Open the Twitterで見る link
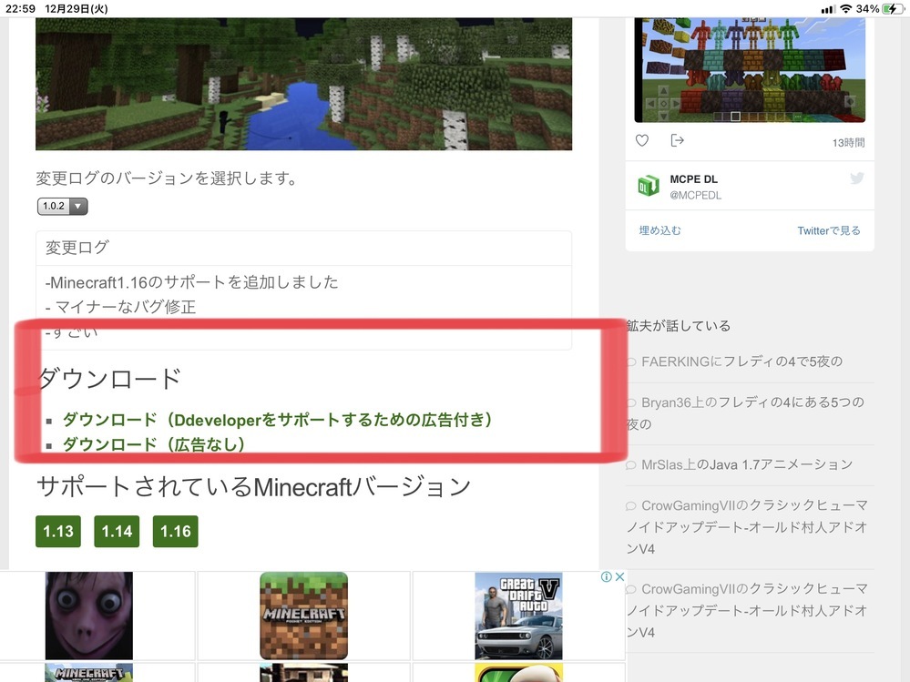 pyautogui.click(x=829, y=230)
